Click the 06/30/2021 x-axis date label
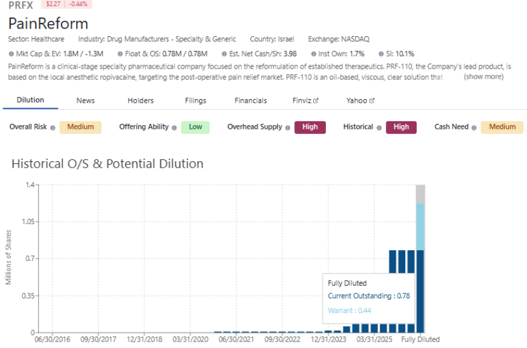This screenshot has height=348, width=527. (x=237, y=339)
